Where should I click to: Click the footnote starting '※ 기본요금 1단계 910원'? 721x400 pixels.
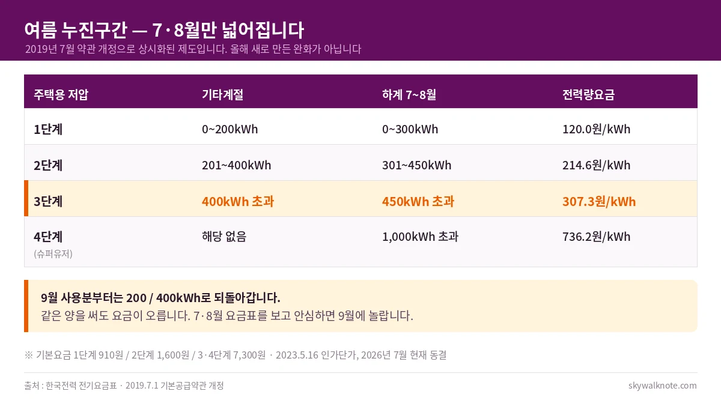[236, 355]
